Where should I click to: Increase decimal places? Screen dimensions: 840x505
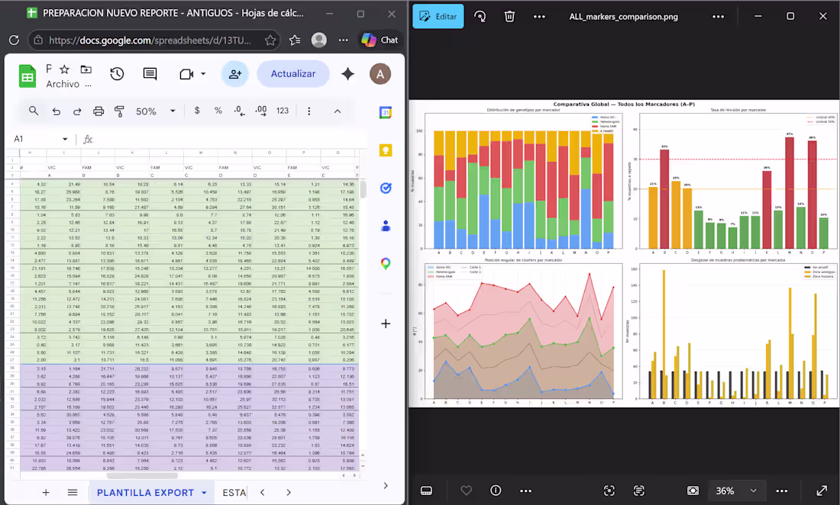261,111
